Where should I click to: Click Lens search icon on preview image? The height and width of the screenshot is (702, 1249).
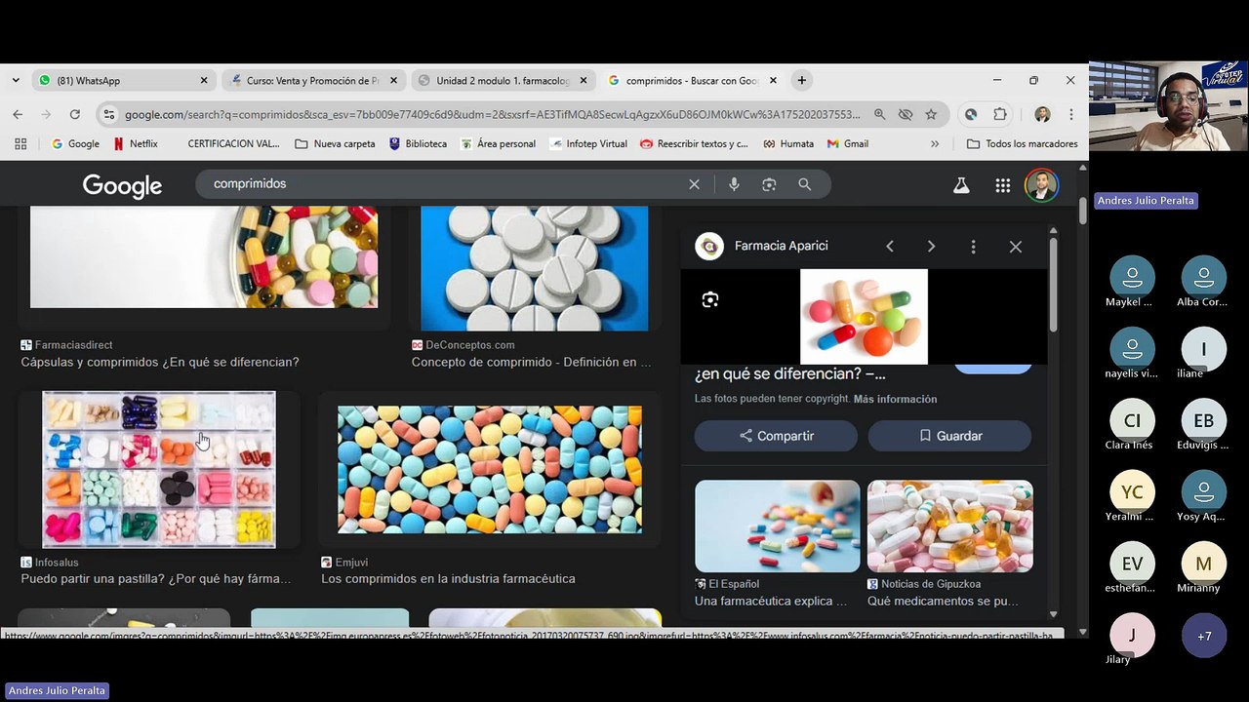[710, 300]
